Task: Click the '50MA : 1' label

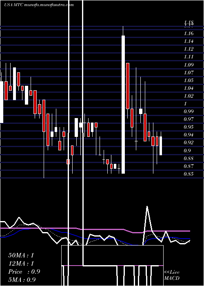Action: point(21,255)
